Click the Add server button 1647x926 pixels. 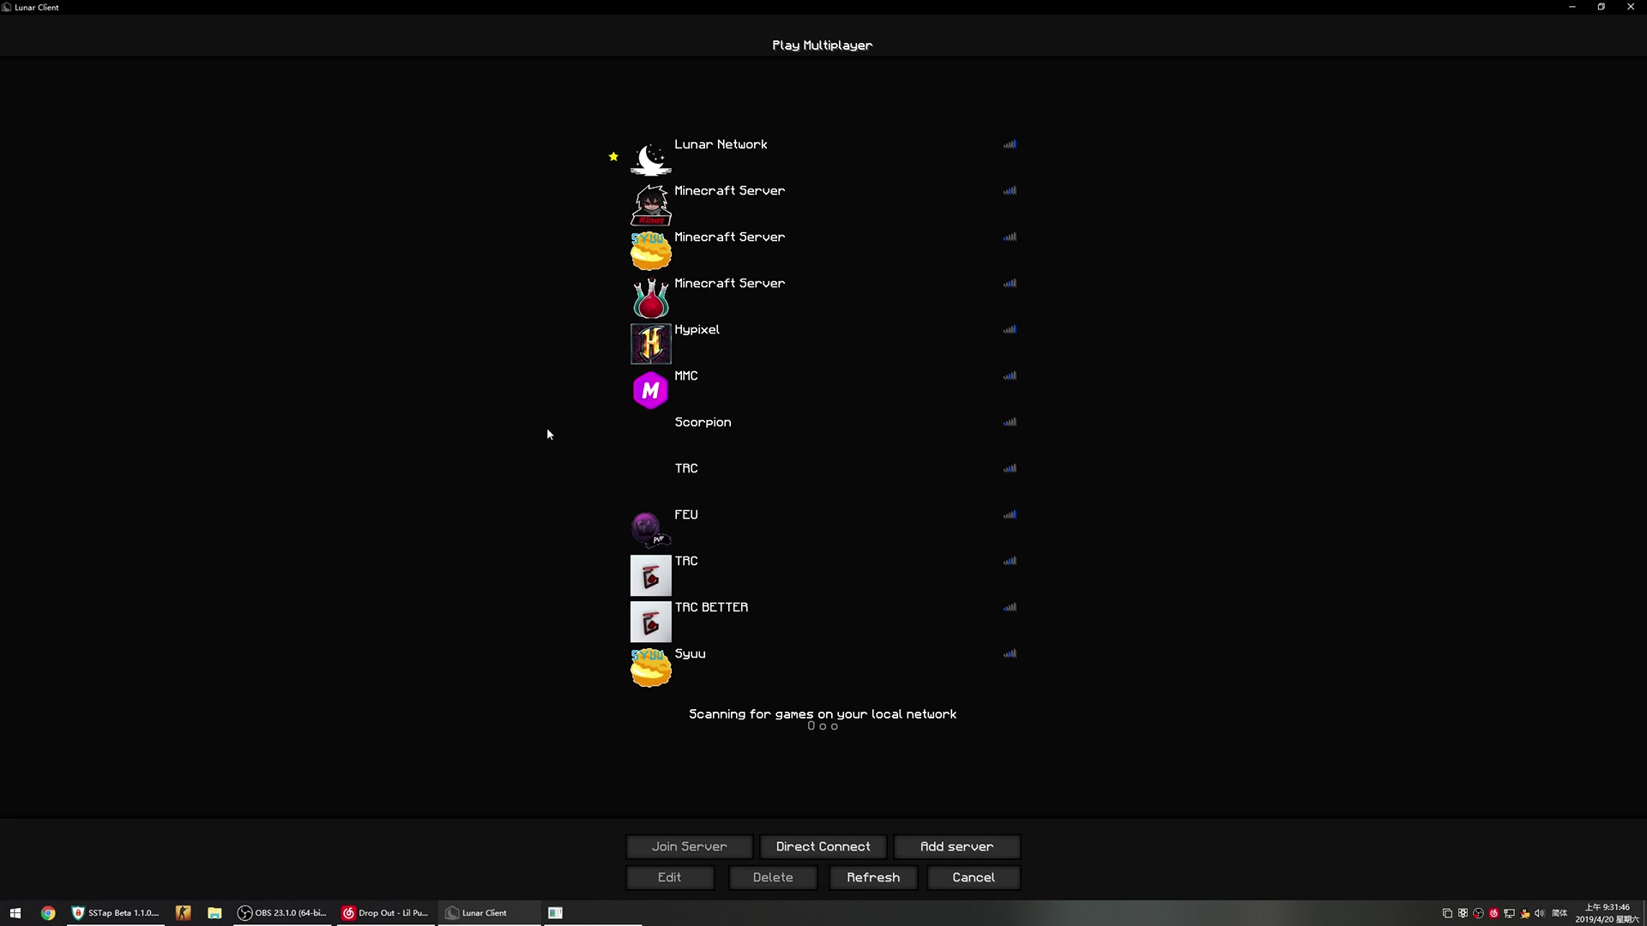point(956,846)
